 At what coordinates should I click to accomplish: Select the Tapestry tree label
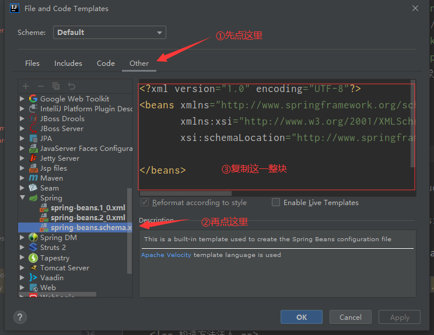coord(55,258)
